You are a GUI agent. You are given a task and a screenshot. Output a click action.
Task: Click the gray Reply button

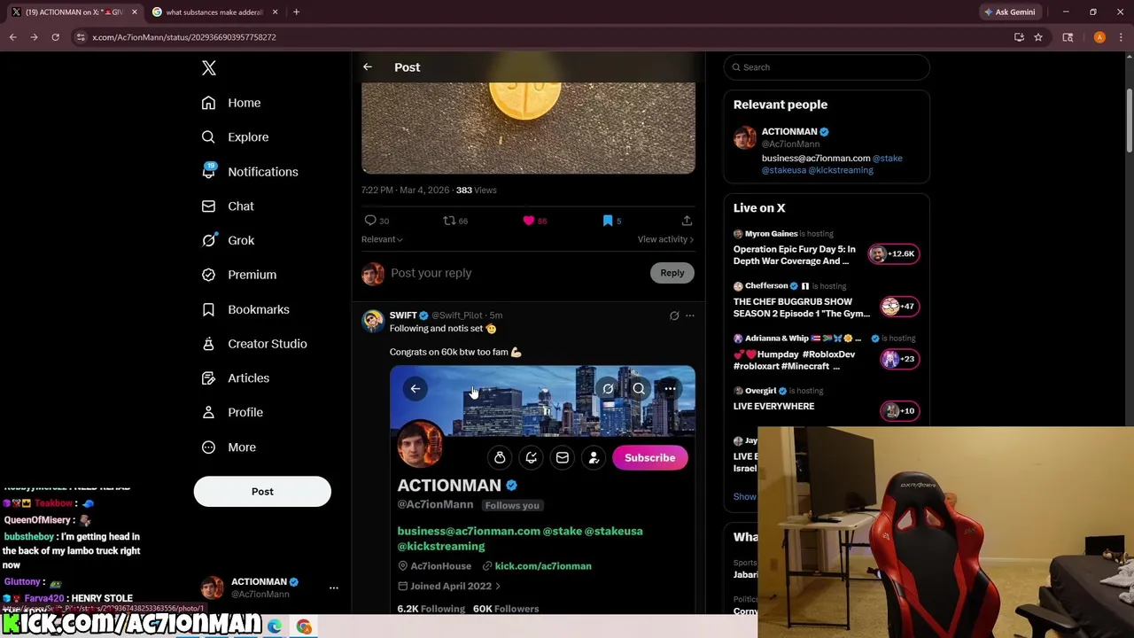tap(672, 273)
